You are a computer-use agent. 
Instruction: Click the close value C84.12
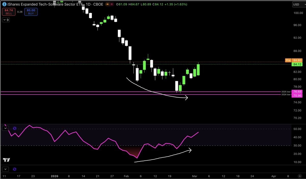(x=158, y=4)
